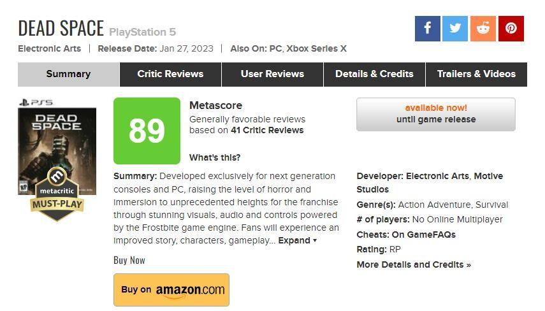The image size is (545, 311).
Task: Click the PS5 logo above the cover
Action: click(x=36, y=103)
